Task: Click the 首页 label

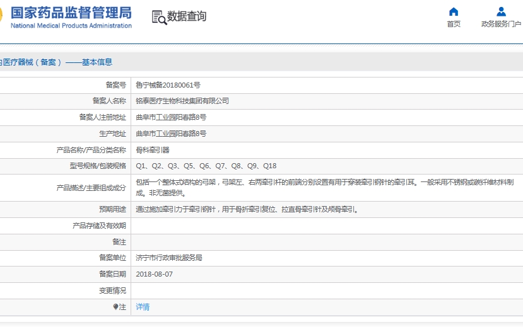Action: click(x=454, y=24)
